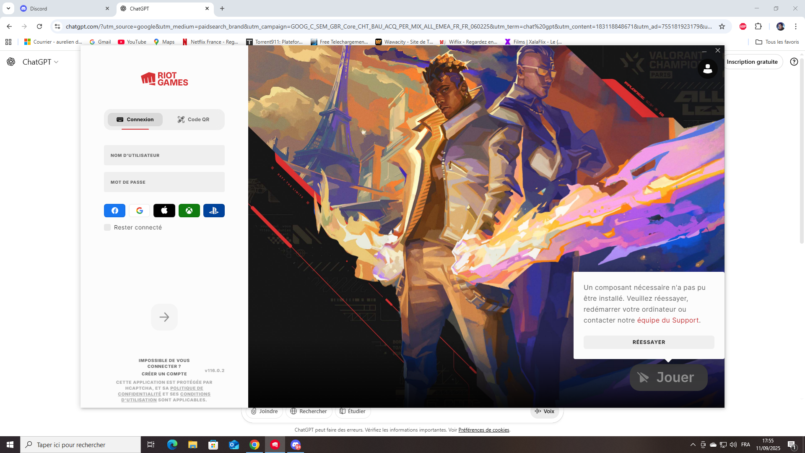Focus the Mot de passe field
Viewport: 805px width, 453px height.
(x=164, y=182)
